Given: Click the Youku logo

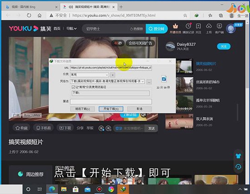Looking at the screenshot, I should click(x=23, y=28).
